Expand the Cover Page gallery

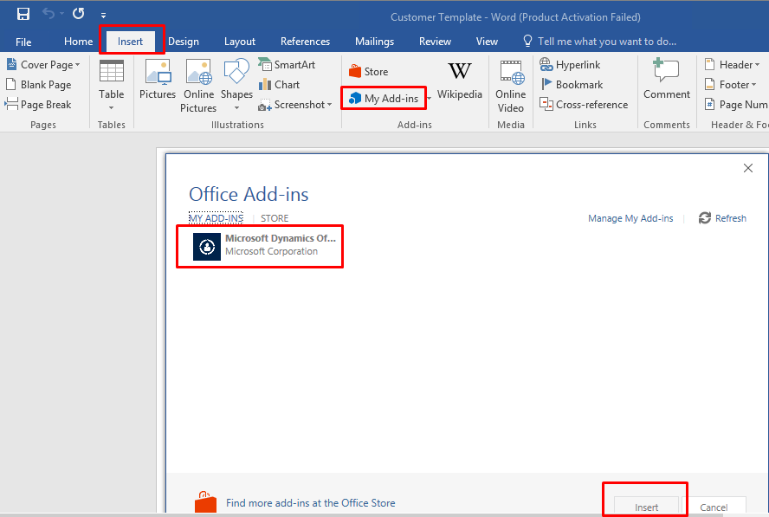click(x=43, y=65)
